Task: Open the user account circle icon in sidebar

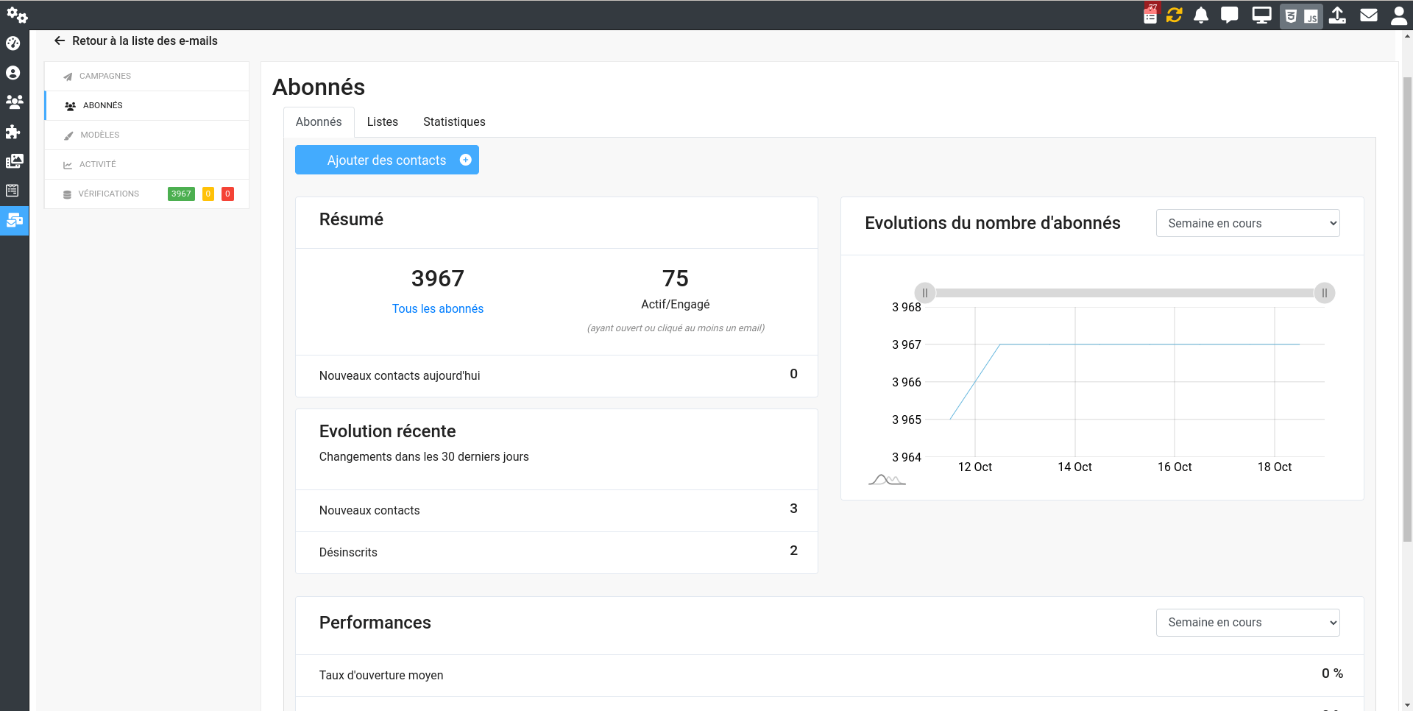Action: tap(13, 73)
